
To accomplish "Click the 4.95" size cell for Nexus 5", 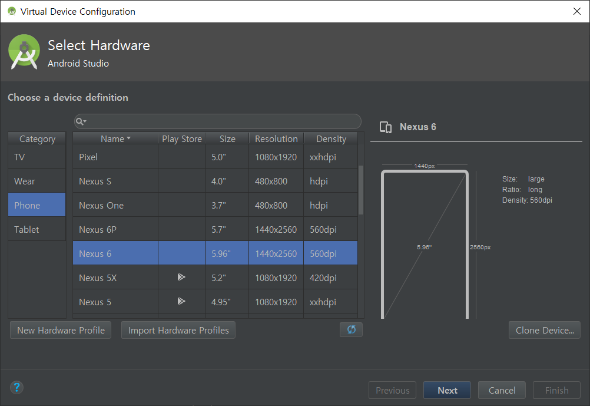I will click(x=227, y=302).
